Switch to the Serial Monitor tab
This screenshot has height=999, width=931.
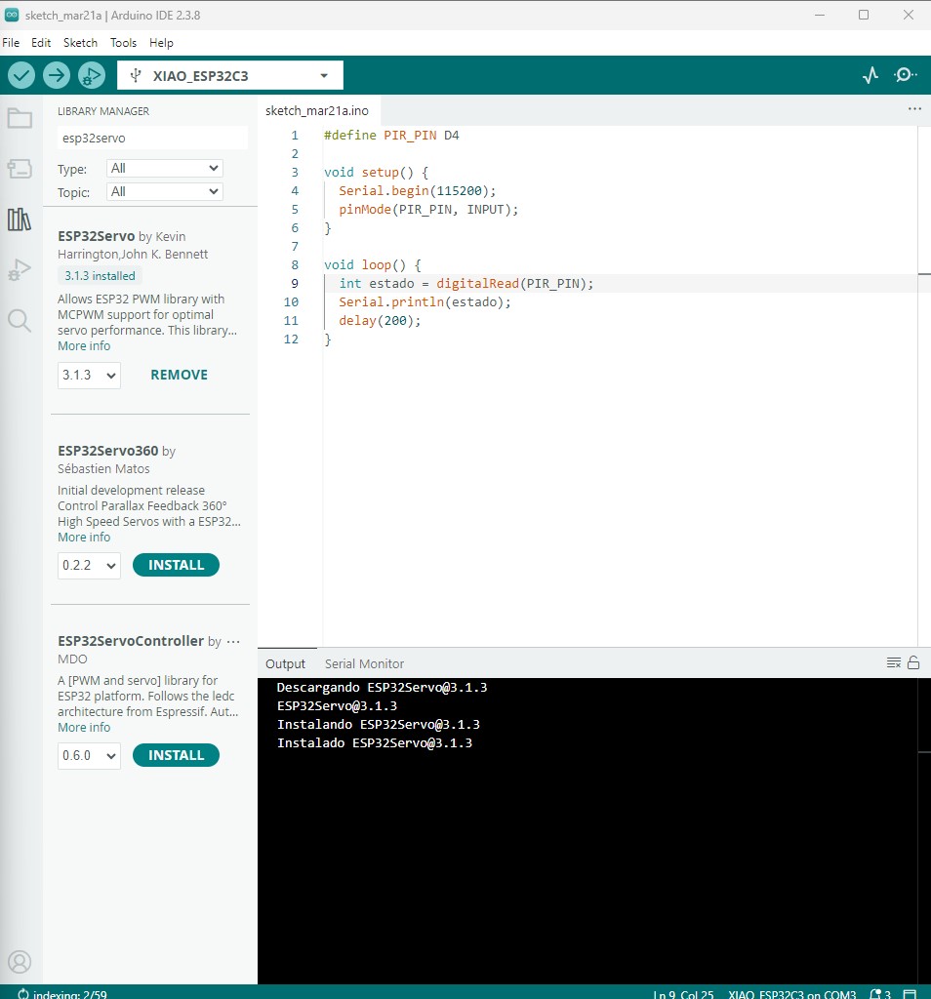click(x=365, y=663)
